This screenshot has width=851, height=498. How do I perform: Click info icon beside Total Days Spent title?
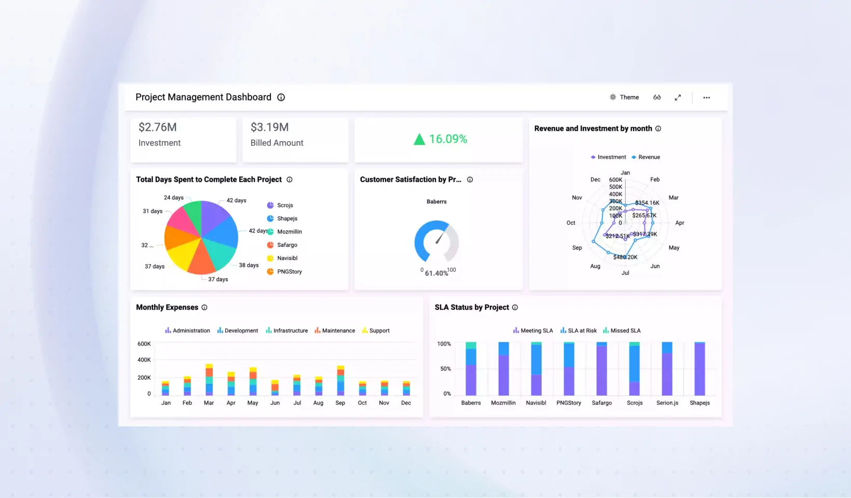[x=290, y=179]
